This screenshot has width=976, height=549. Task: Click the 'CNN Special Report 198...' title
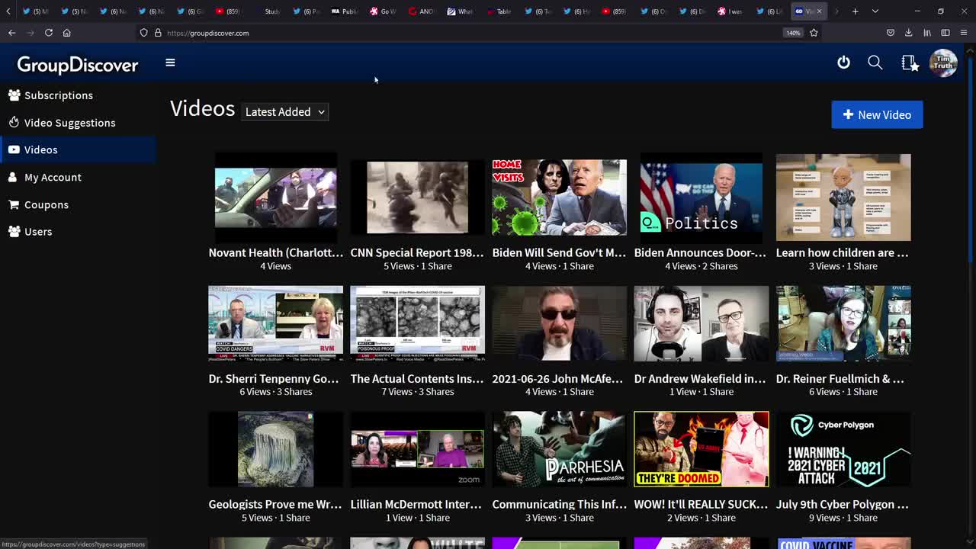[417, 252]
